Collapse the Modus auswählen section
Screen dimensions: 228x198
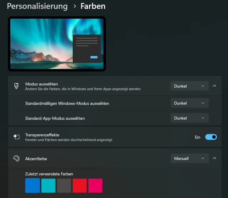[214, 86]
